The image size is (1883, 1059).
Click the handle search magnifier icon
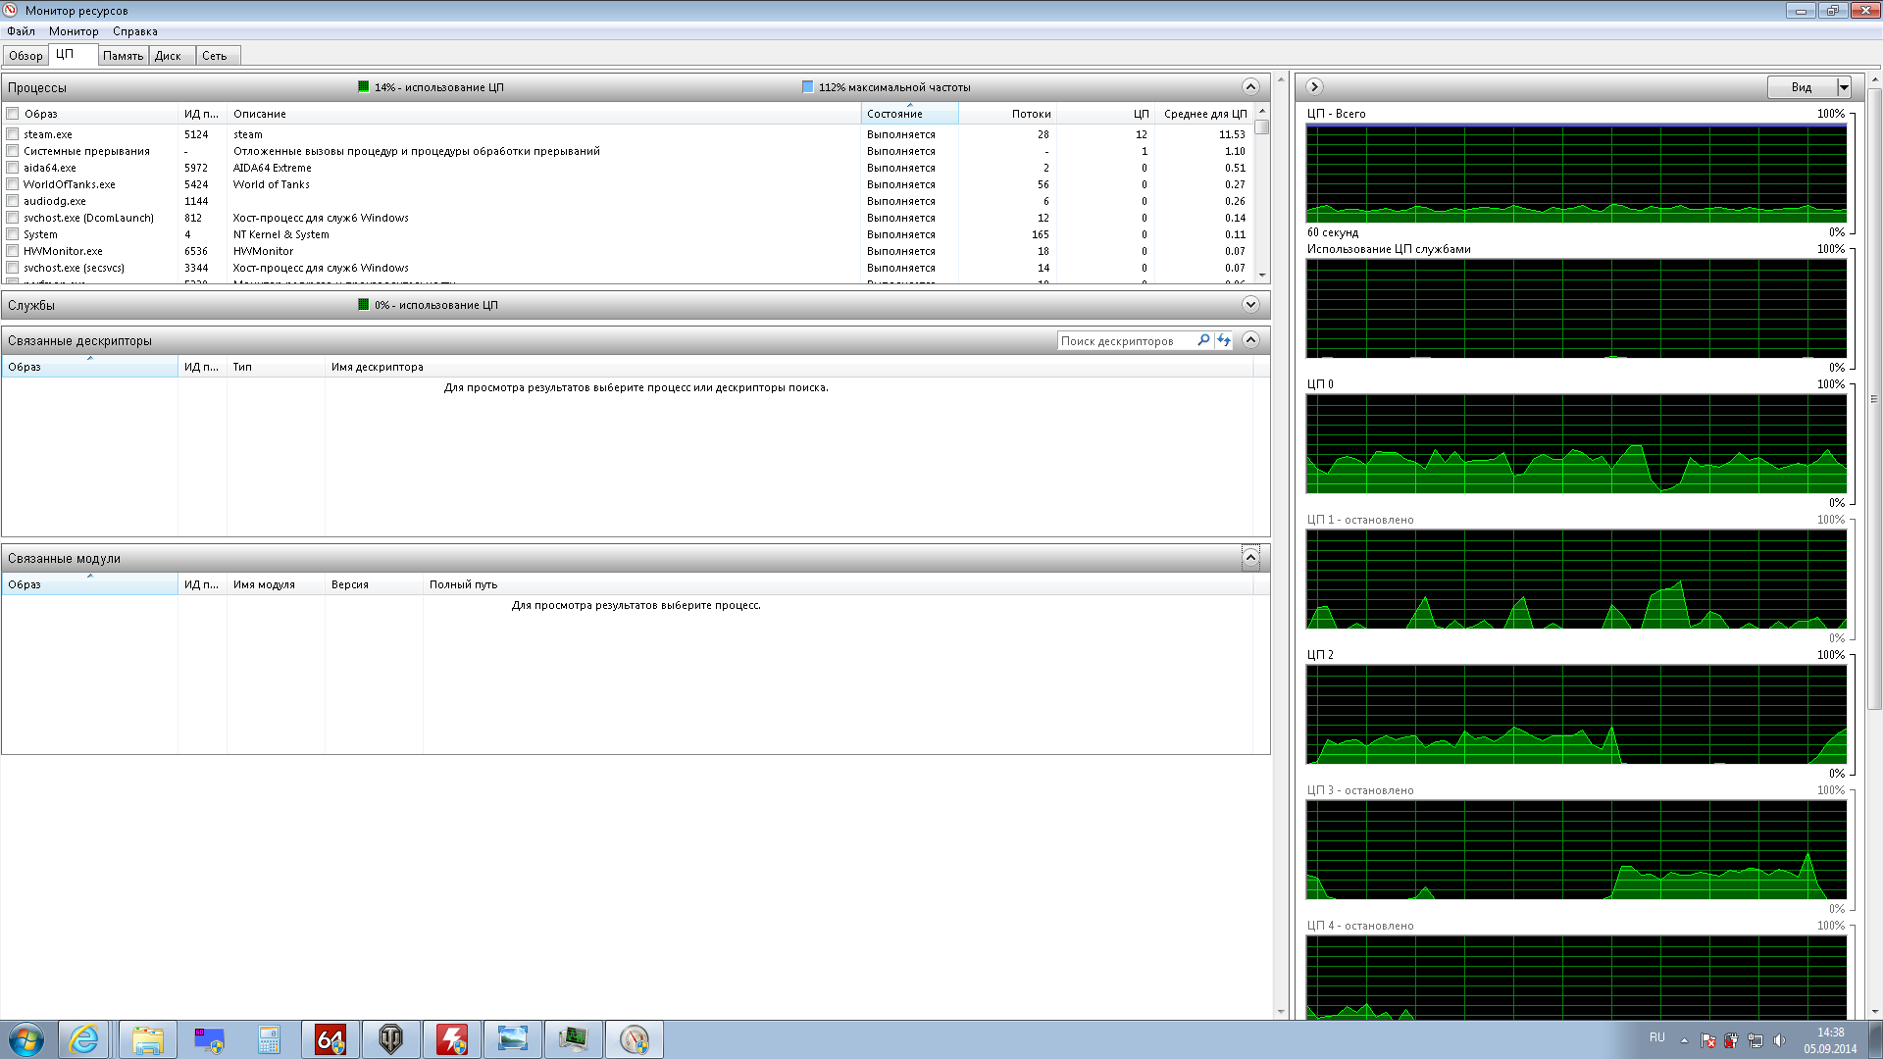pyautogui.click(x=1203, y=340)
